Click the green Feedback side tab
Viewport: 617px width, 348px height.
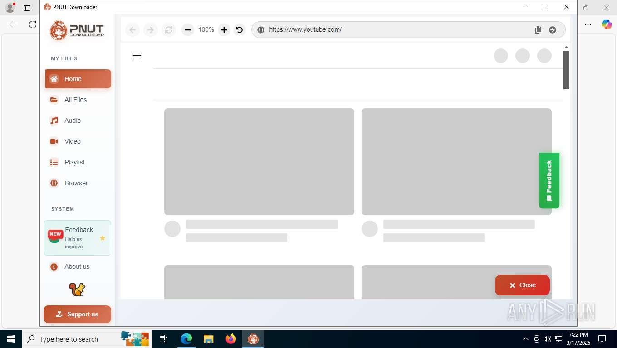(549, 180)
